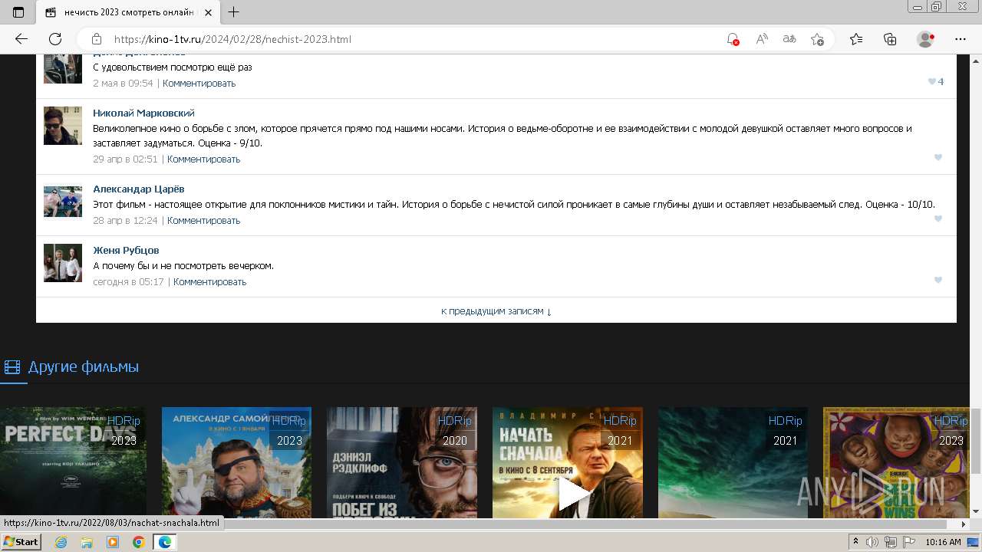Screen dimensions: 982x552
Task: Reply to Александр Царёв's comment
Action: tap(203, 220)
